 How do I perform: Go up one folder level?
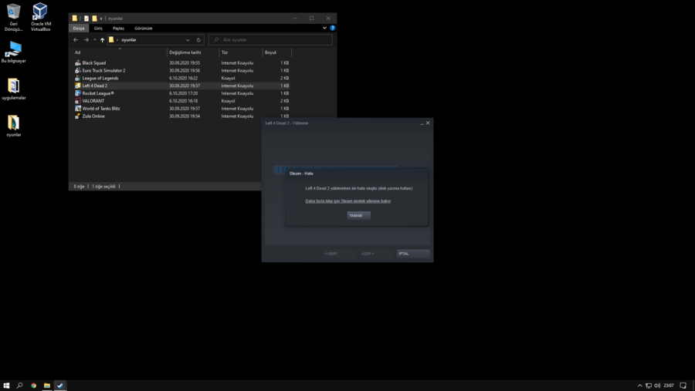click(103, 40)
